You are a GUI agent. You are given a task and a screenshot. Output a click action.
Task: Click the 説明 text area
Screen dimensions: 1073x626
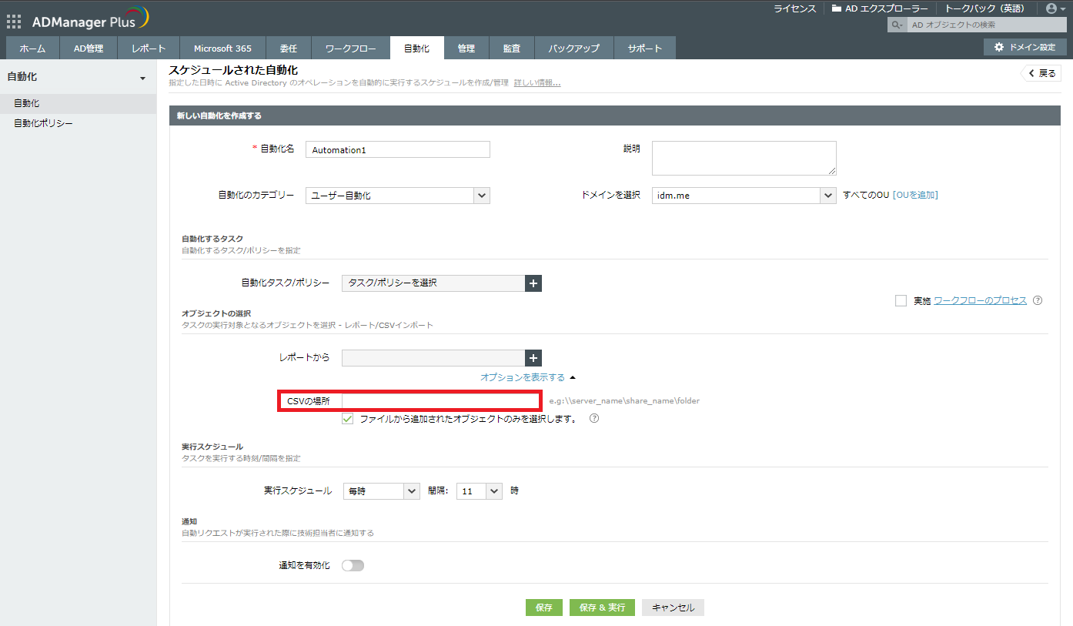(x=744, y=158)
